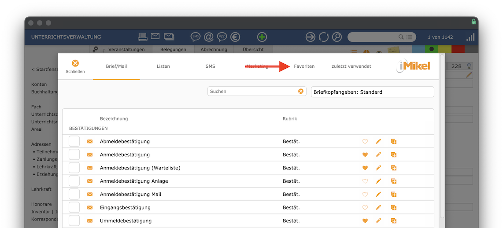Click the signal bars icon at toolbar right
The height and width of the screenshot is (228, 503).
coord(470,37)
